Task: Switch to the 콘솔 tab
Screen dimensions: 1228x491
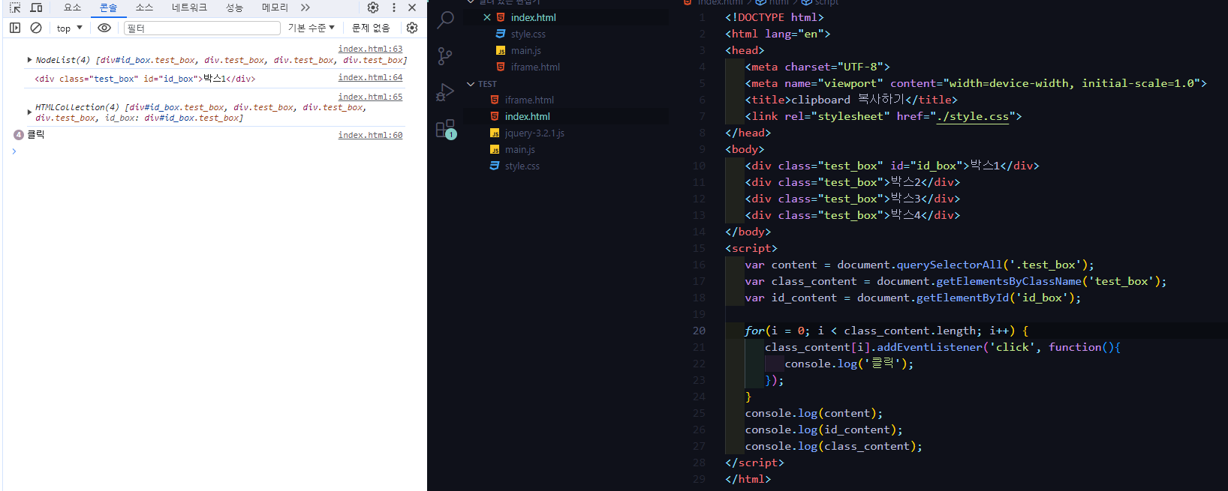Action: tap(109, 7)
